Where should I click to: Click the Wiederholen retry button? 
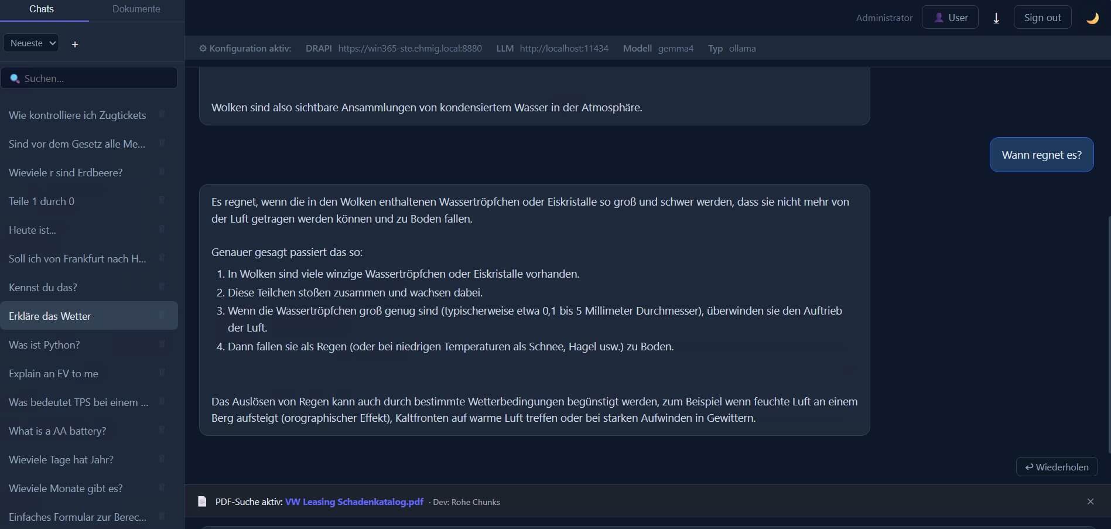click(x=1057, y=467)
